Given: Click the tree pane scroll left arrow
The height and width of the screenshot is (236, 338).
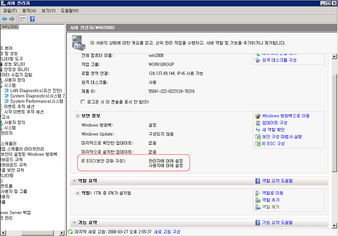Looking at the screenshot, I should tap(3, 233).
